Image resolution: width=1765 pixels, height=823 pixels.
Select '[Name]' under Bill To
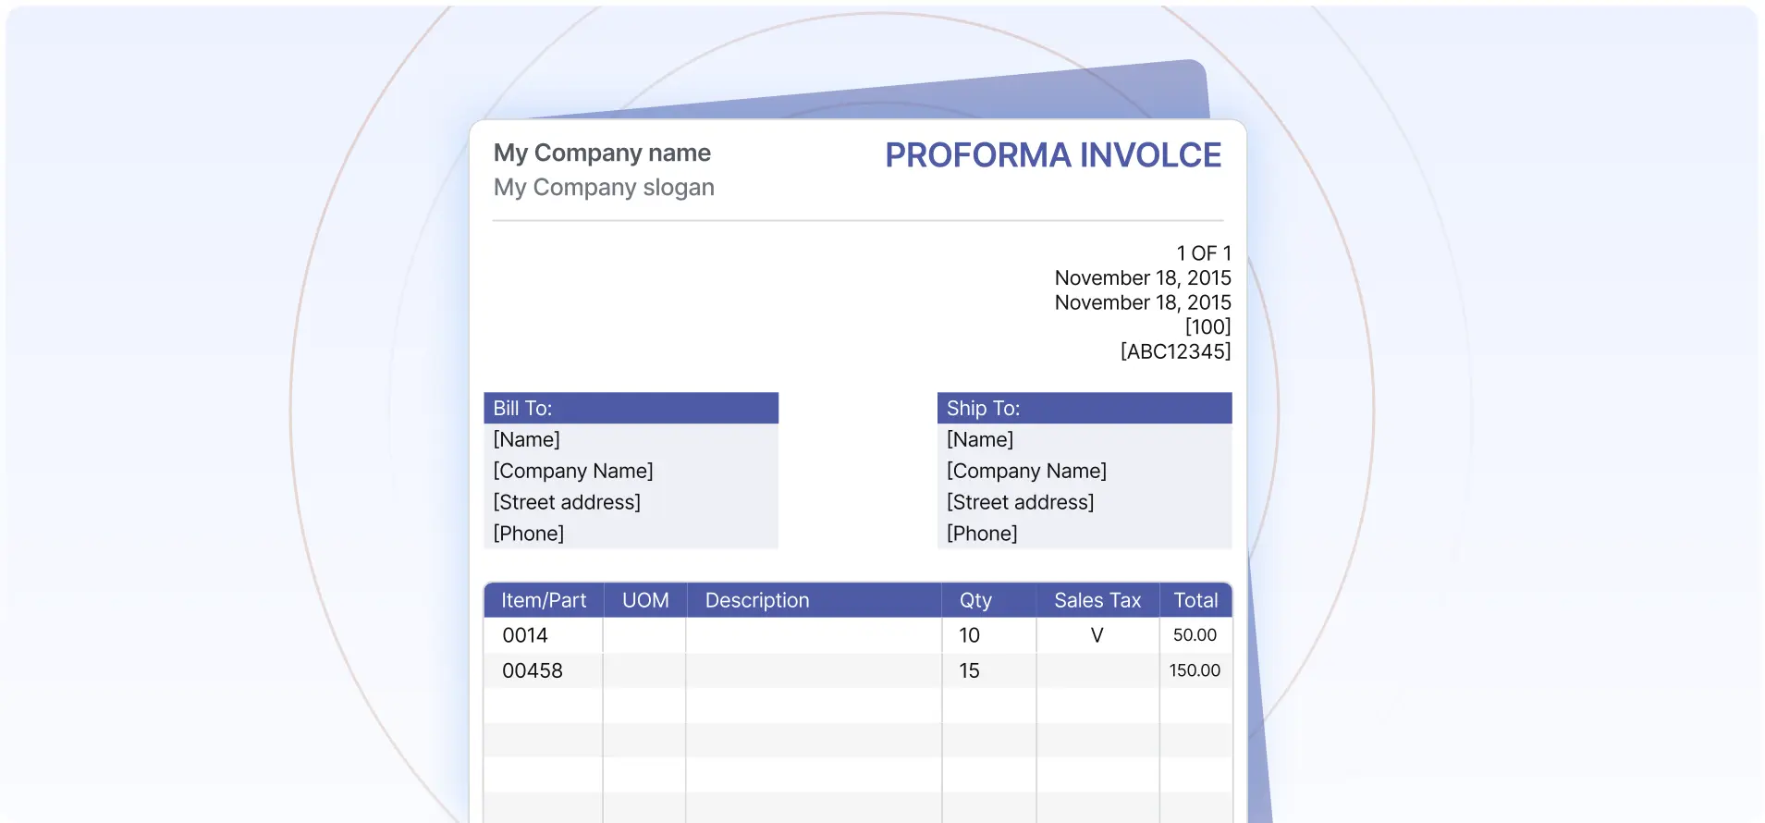pos(527,439)
